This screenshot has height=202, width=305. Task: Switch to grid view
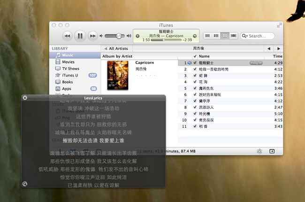tap(225, 36)
